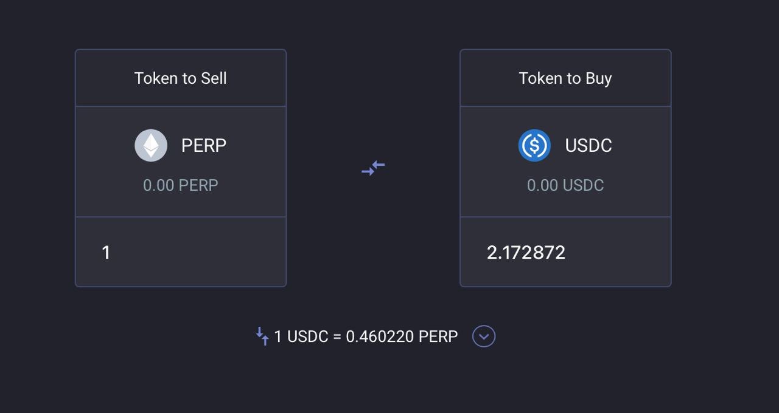Click the 0.00 USDC balance text
Image resolution: width=779 pixels, height=413 pixels.
(x=565, y=185)
